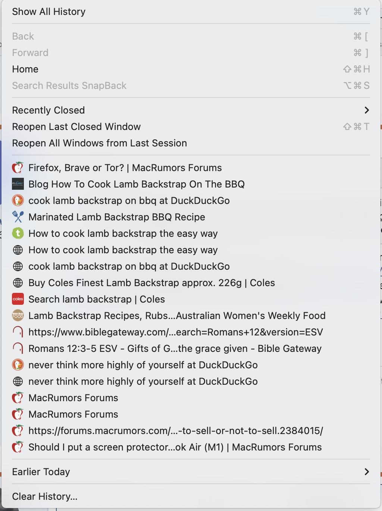Viewport: 382px width, 511px height.
Task: Open Firefox, Brave or Tor? MacRumors Forums page
Action: [191, 168]
